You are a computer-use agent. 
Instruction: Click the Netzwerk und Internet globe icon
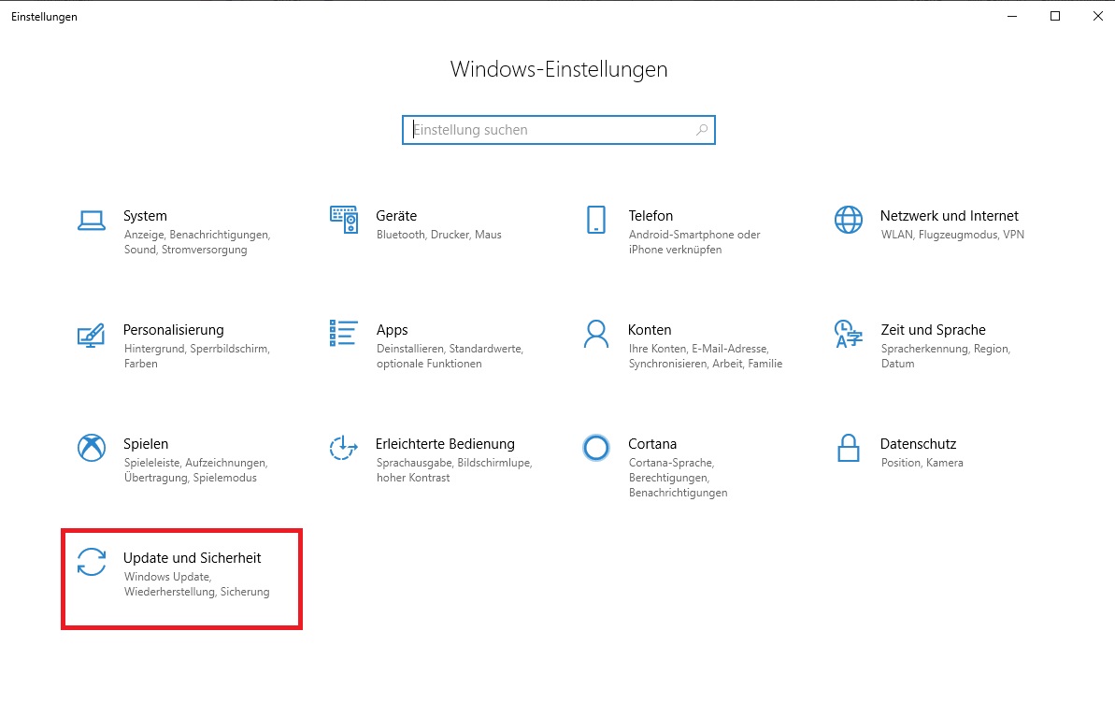pos(849,220)
